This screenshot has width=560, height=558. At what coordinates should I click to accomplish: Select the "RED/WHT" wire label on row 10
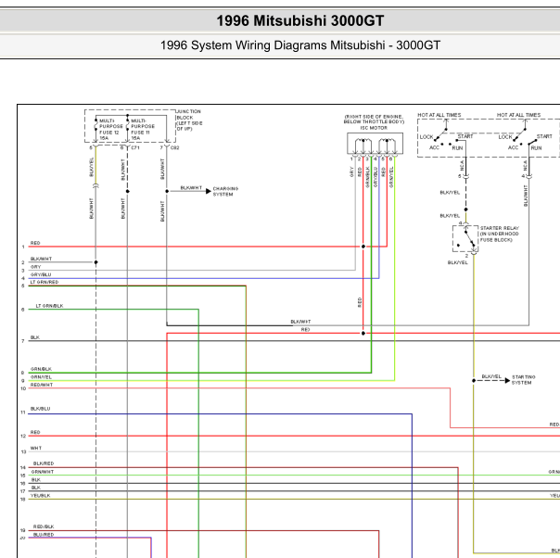42,385
